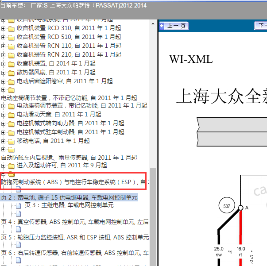The image size is (267, 266).
Task: Open 收音机装置 RCN 110, 自 2011 年 1 月起
Action: coord(69,46)
